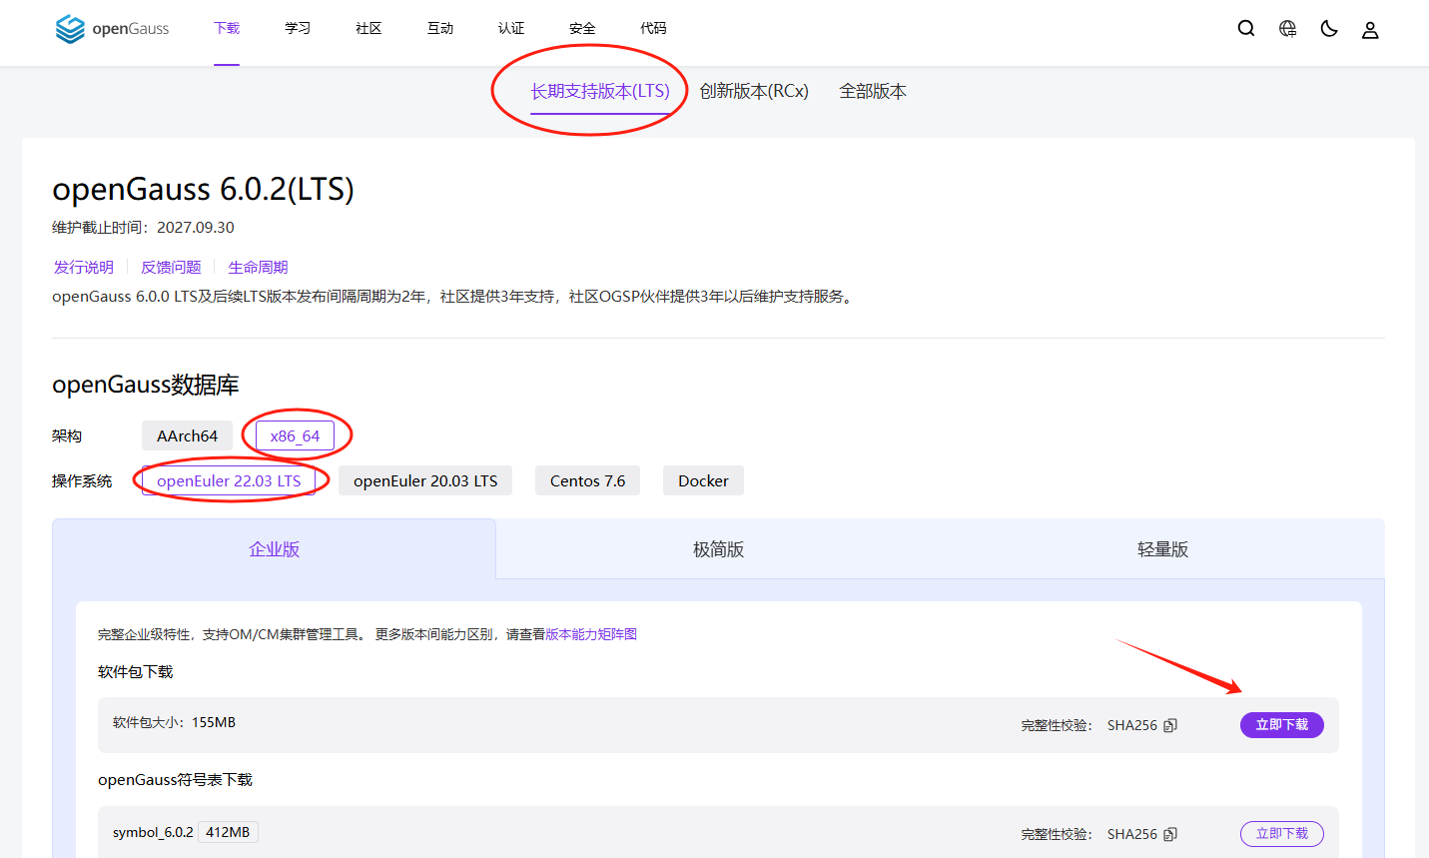Click the openGauss符号表下载 heading

coord(175,779)
